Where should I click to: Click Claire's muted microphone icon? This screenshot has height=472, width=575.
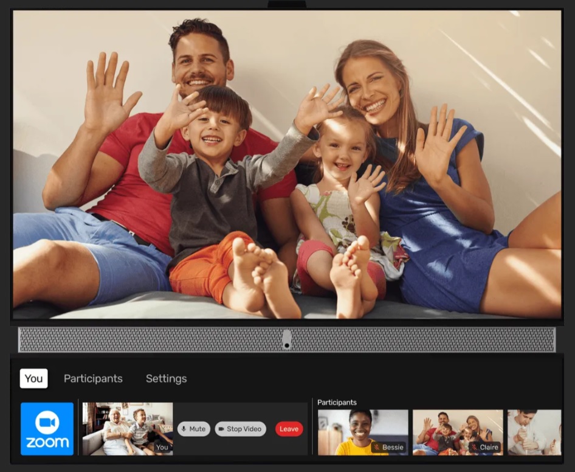pos(474,447)
